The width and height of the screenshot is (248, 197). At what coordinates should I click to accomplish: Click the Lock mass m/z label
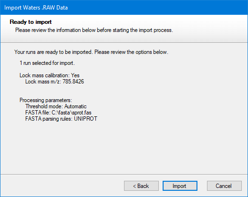click(x=43, y=82)
